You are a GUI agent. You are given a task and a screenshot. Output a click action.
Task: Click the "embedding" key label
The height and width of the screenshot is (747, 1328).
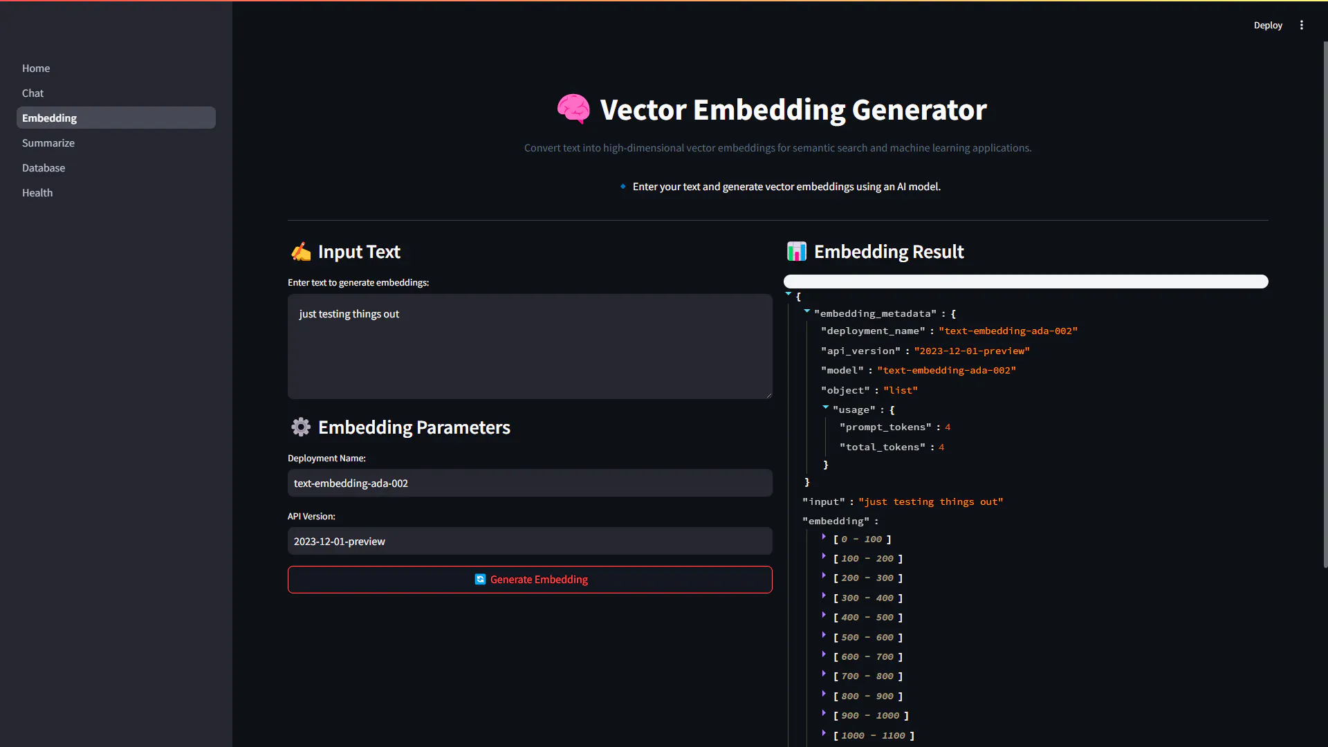836,522
